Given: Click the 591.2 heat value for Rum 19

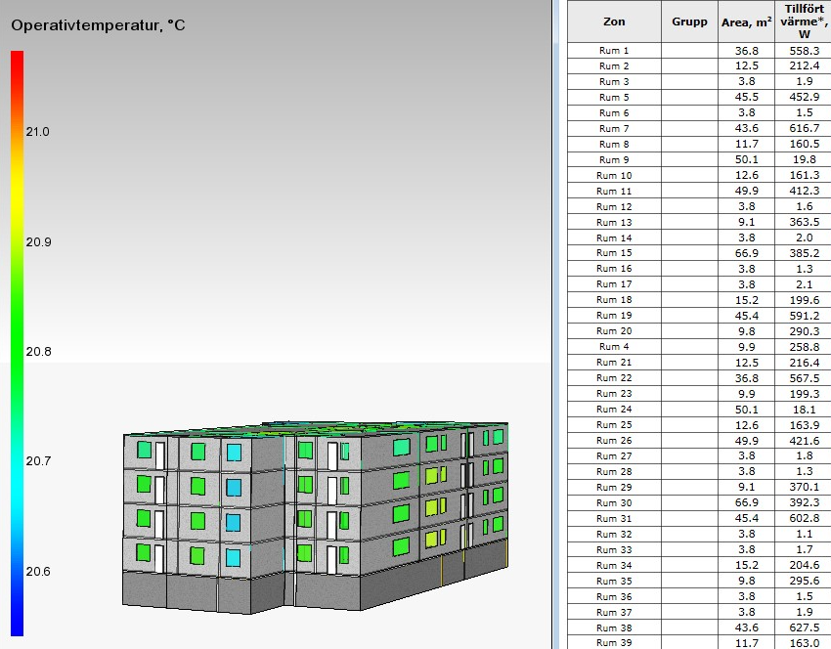Looking at the screenshot, I should (x=804, y=316).
